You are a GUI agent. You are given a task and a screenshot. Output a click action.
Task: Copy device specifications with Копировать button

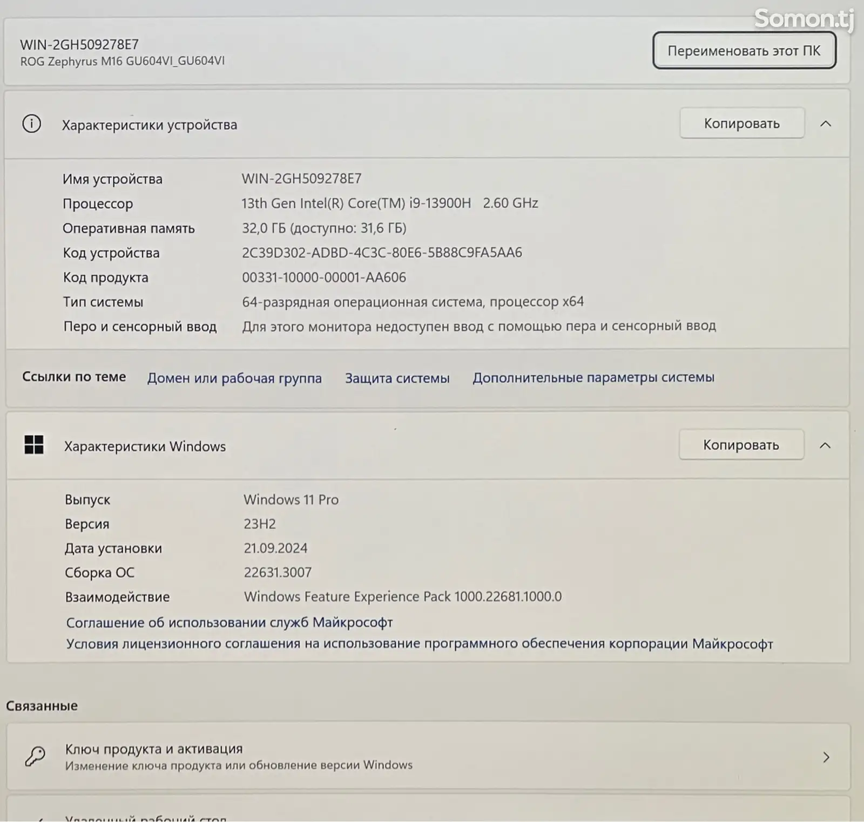[x=742, y=124]
